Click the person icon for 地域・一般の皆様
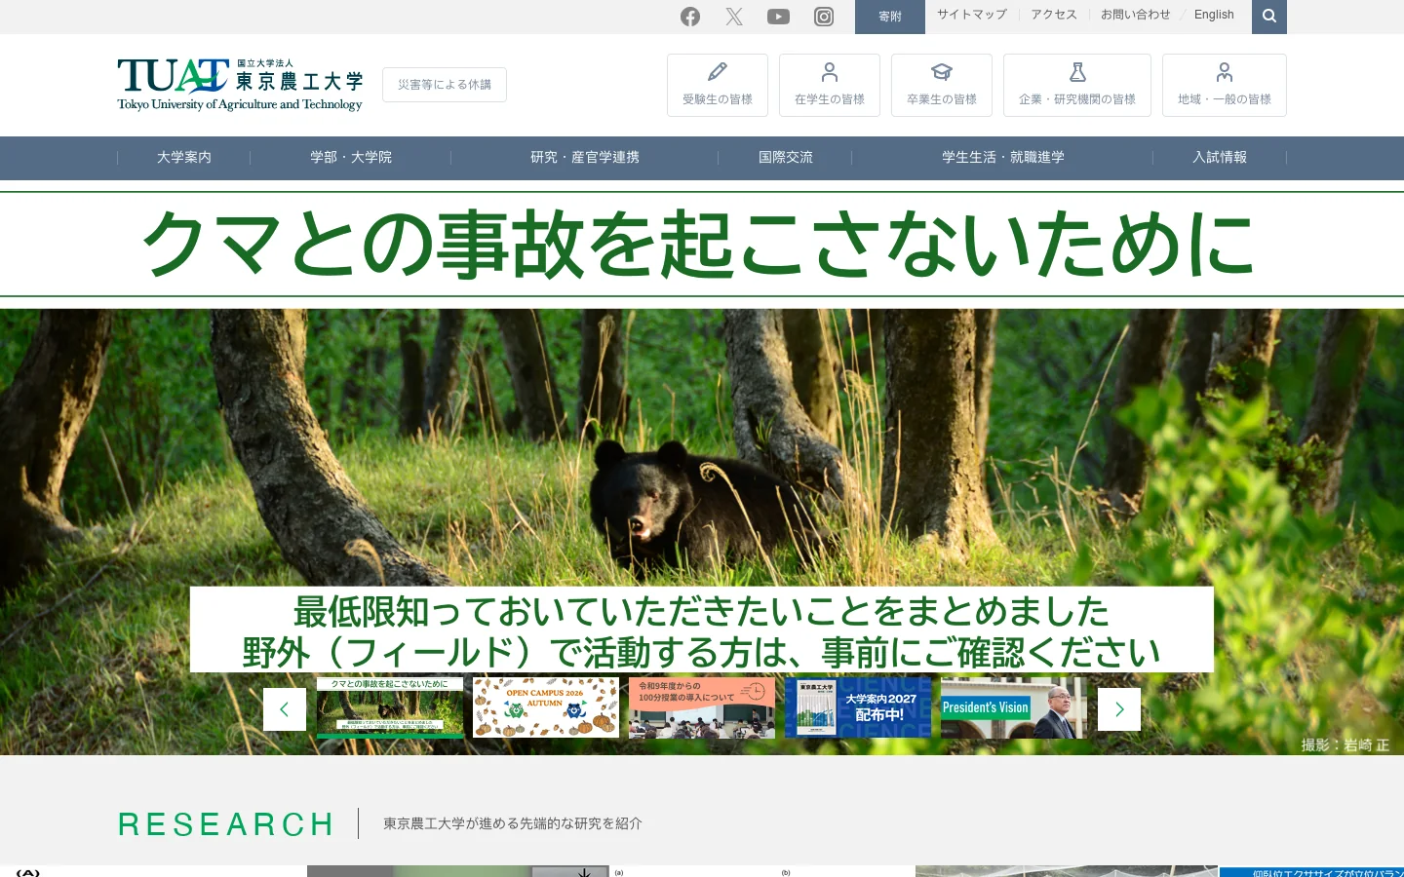 click(x=1225, y=72)
